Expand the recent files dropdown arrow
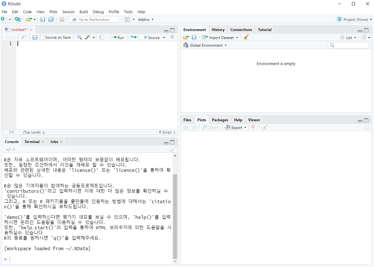This screenshot has width=374, height=267. tap(35, 20)
